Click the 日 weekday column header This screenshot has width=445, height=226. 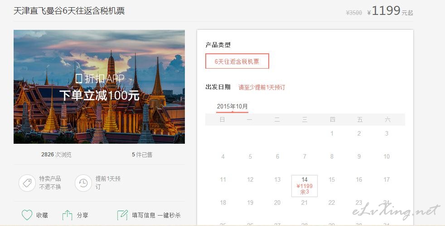(222, 119)
